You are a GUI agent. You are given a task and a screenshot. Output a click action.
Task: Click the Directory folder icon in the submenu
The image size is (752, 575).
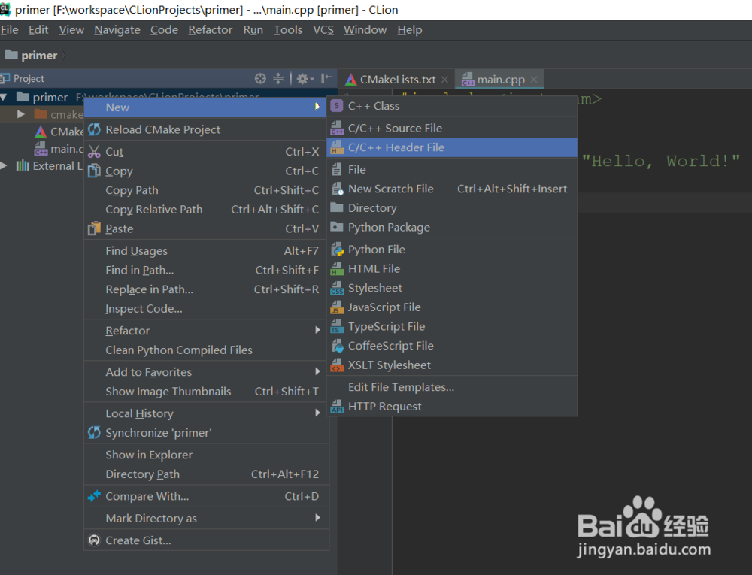[x=337, y=207]
